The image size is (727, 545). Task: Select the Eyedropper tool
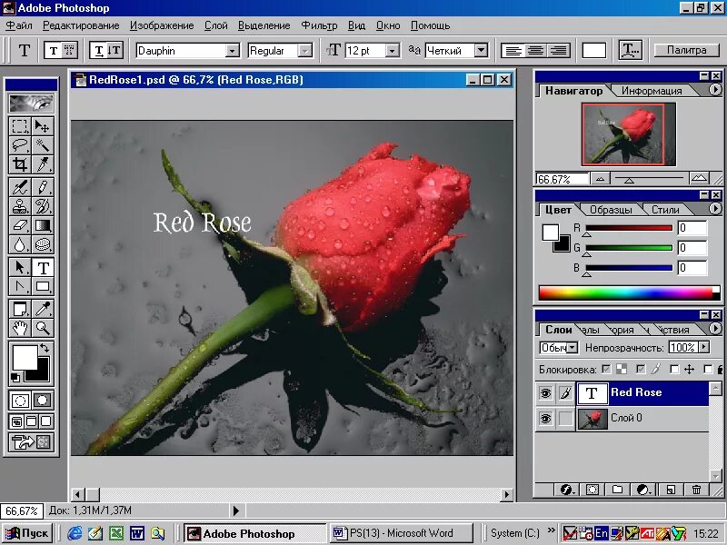pos(43,309)
